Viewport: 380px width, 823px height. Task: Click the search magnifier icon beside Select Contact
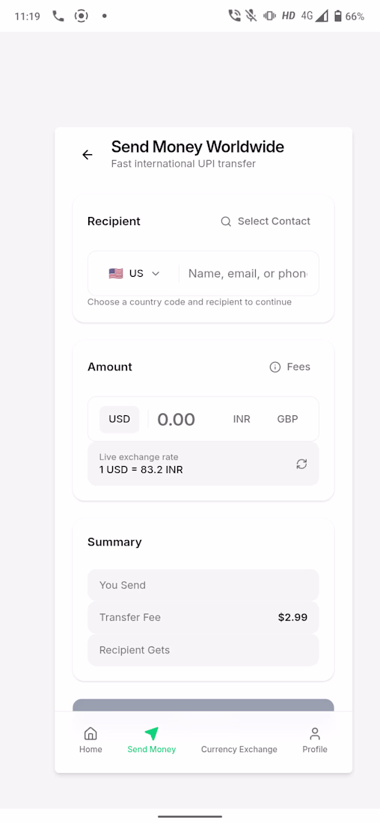click(x=226, y=221)
